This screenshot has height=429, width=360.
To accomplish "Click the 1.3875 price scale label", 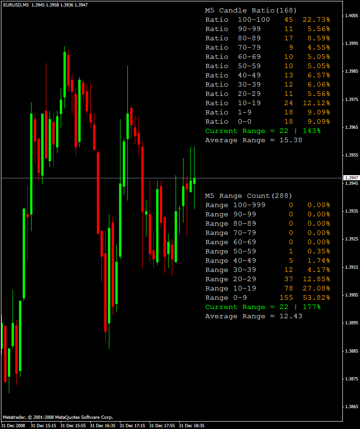I will (352, 379).
